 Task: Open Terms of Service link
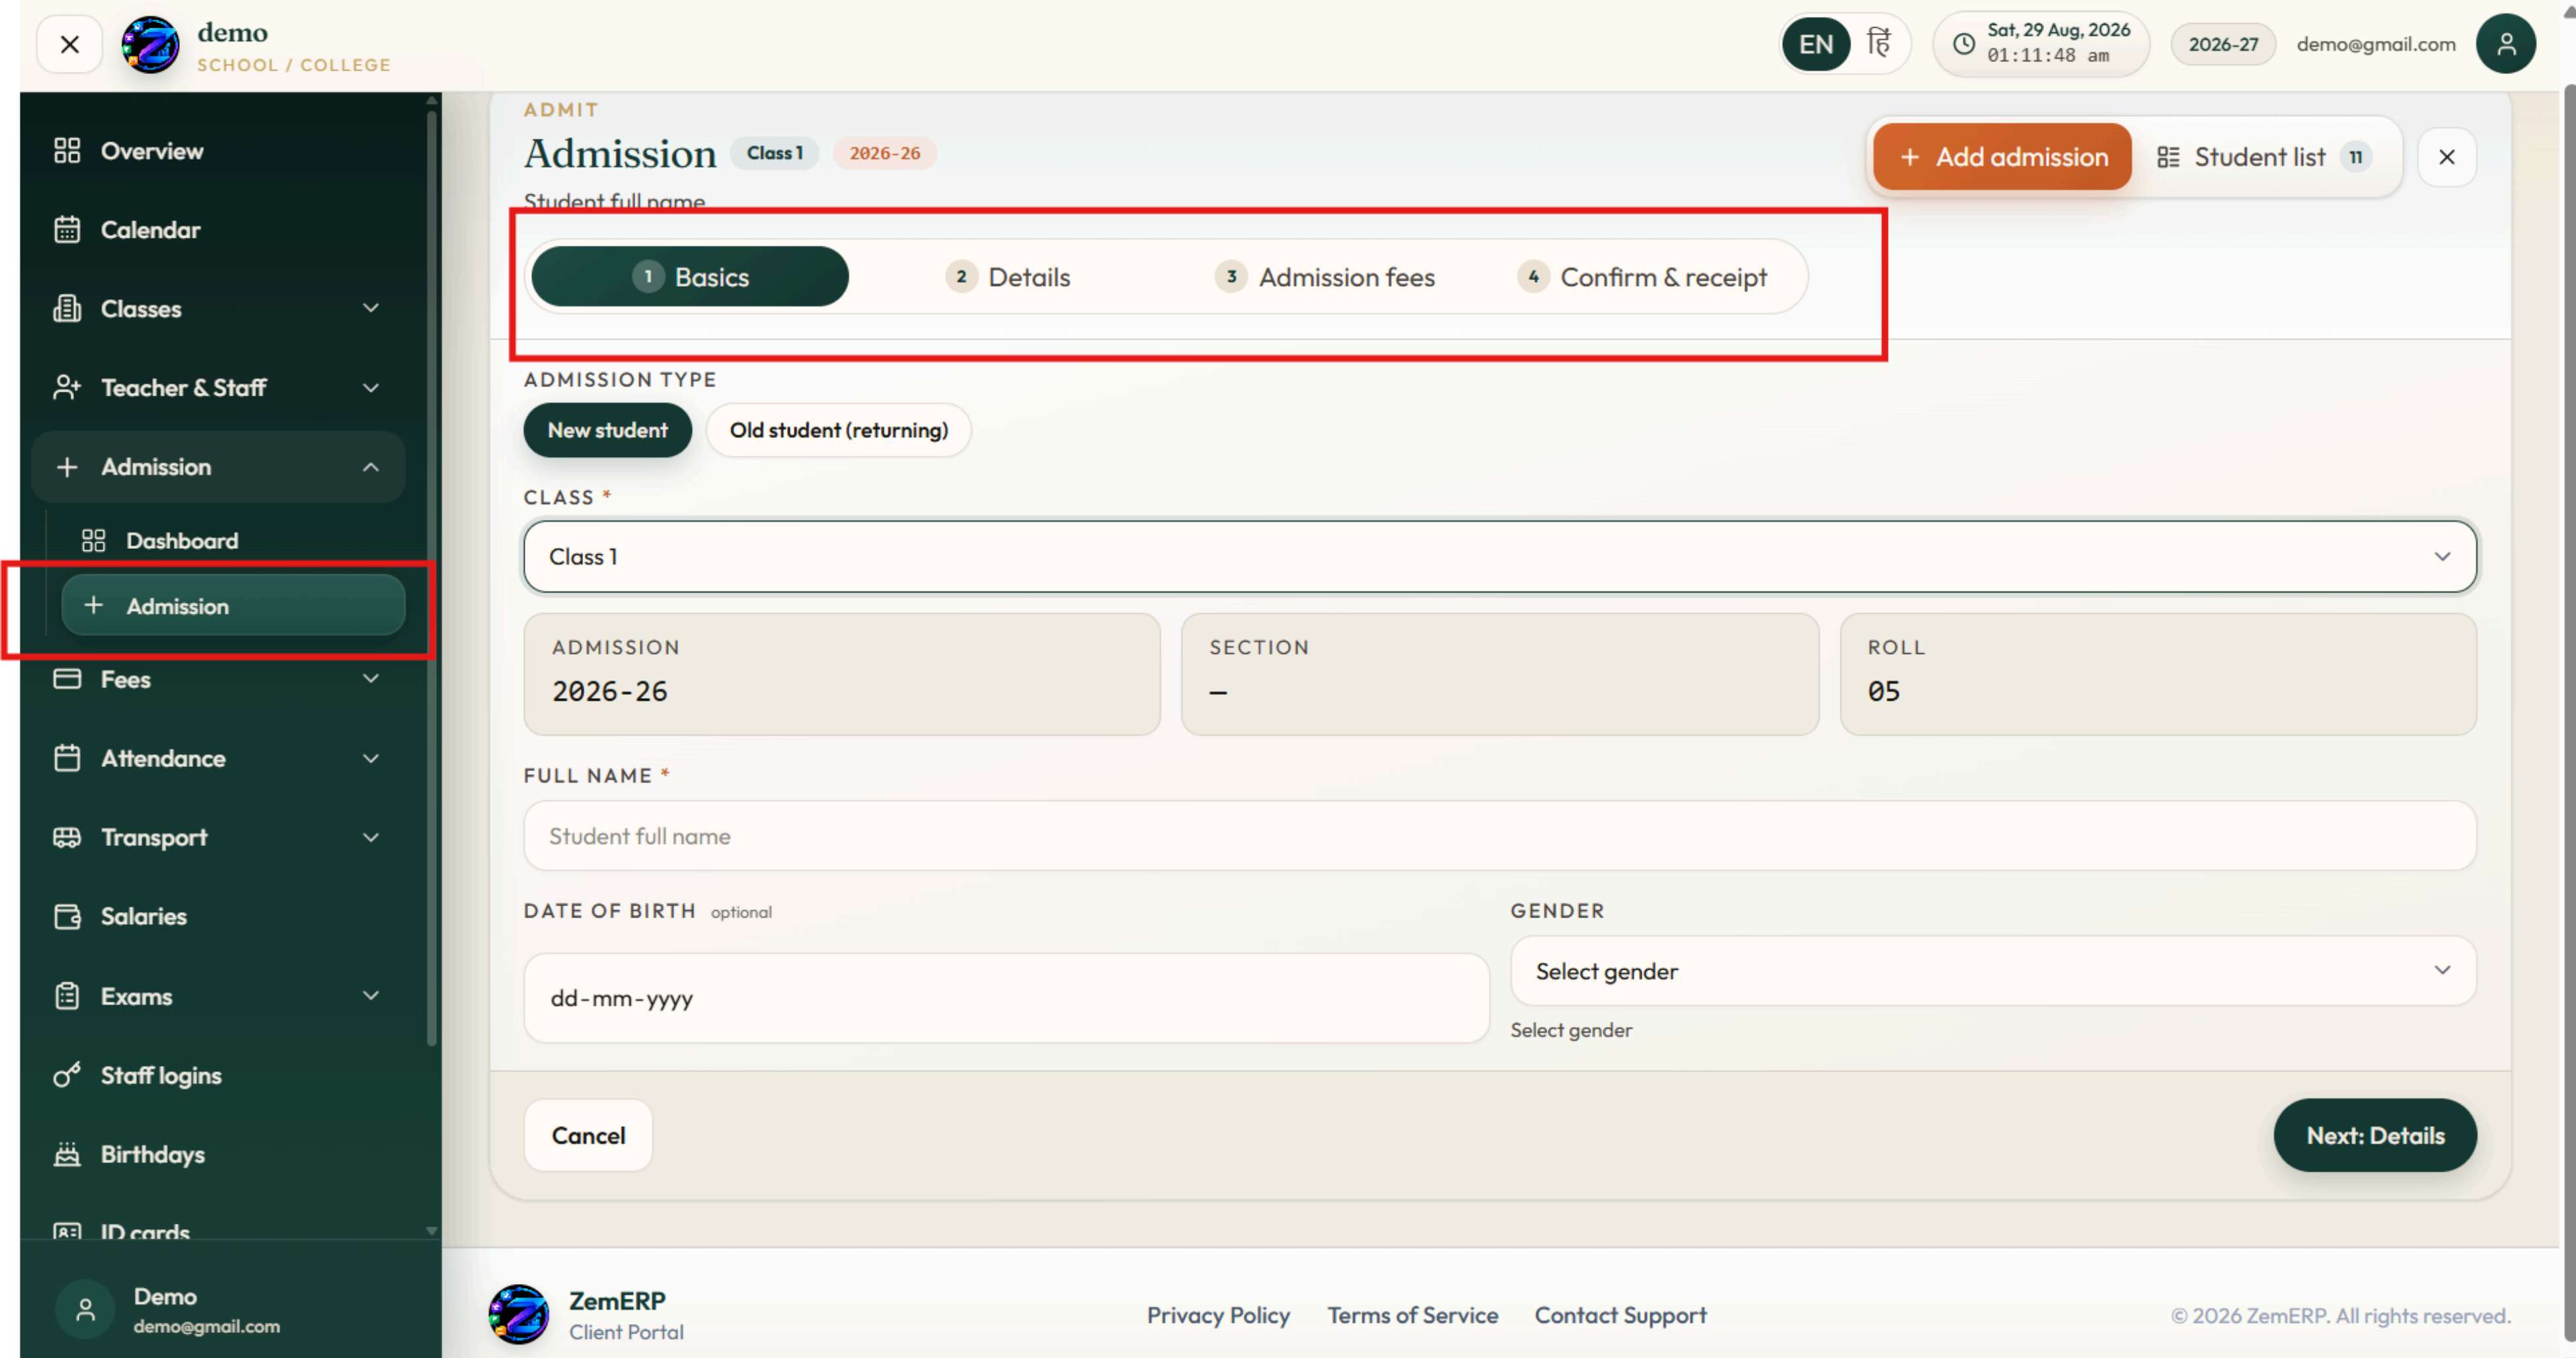[1413, 1316]
